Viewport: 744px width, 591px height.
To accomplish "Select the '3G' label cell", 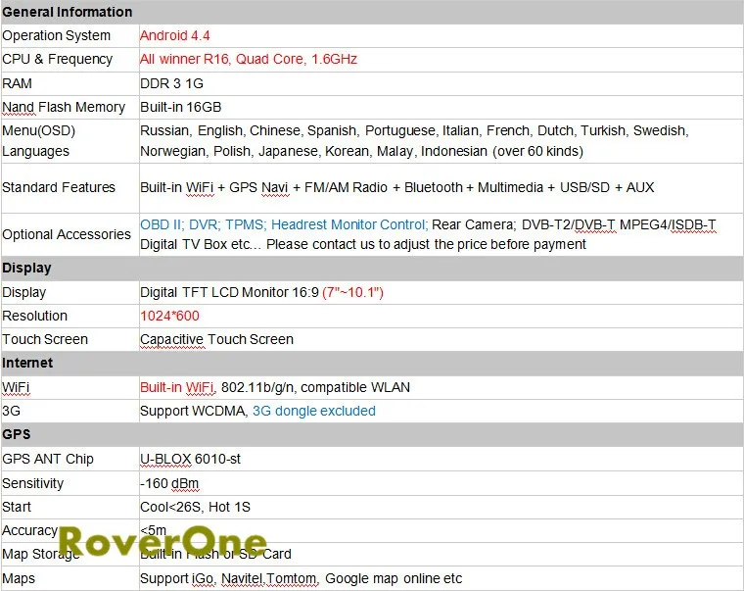I will point(70,411).
